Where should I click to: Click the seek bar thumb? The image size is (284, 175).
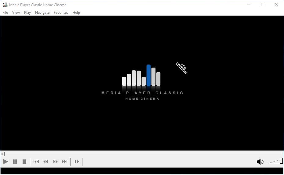pyautogui.click(x=3, y=154)
